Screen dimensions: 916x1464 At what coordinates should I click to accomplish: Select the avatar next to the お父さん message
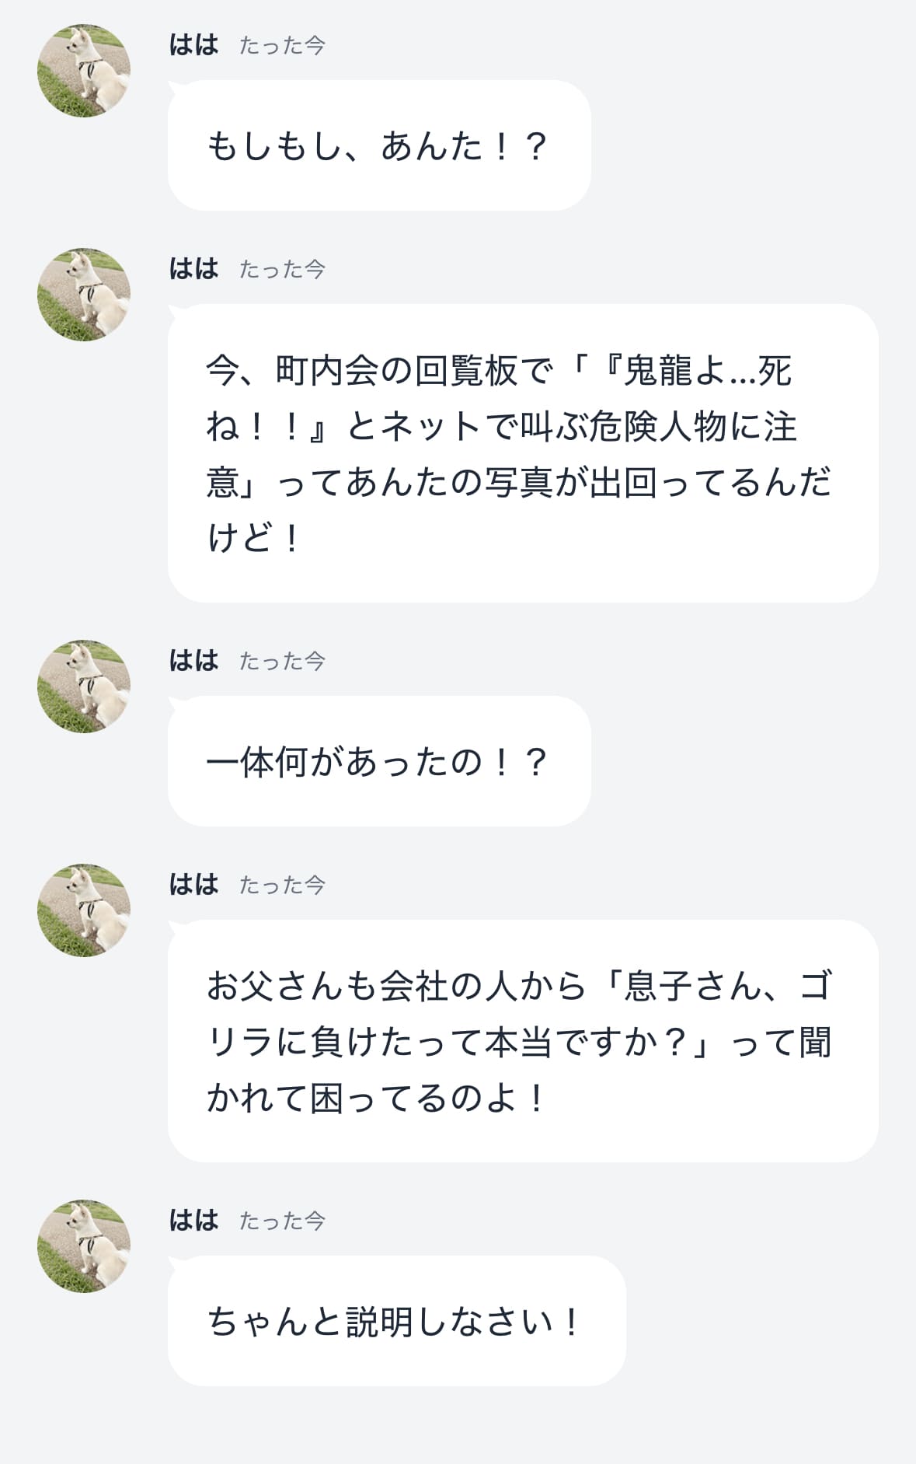(84, 910)
